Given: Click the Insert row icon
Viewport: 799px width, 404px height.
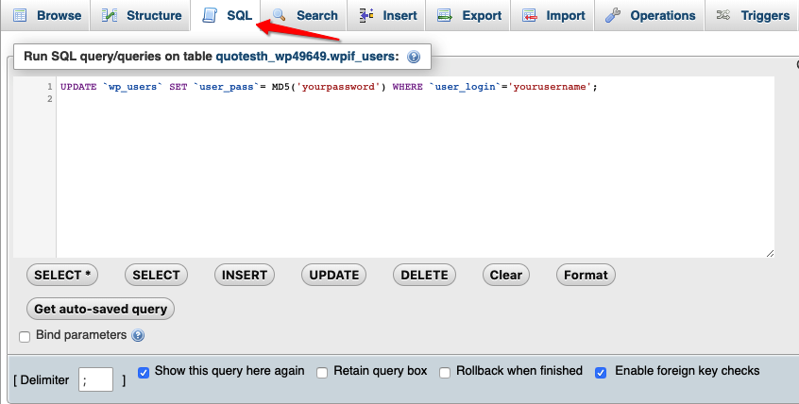Looking at the screenshot, I should tap(365, 15).
